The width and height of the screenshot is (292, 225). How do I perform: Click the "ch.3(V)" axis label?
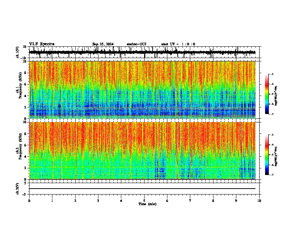click(18, 189)
